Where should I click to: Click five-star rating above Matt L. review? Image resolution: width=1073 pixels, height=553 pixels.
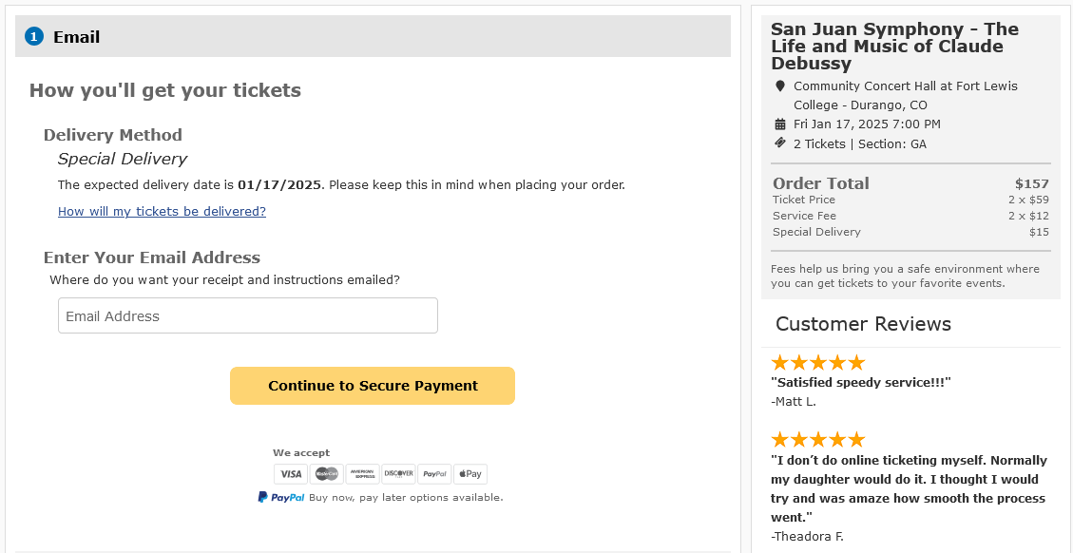(x=817, y=362)
